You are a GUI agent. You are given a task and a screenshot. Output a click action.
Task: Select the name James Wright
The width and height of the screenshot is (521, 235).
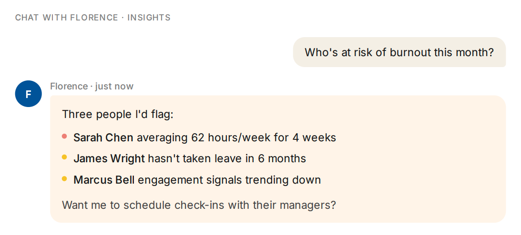(x=109, y=159)
